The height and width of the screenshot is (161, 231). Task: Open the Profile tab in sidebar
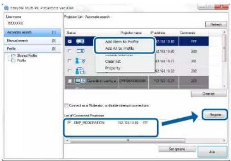pos(32,49)
